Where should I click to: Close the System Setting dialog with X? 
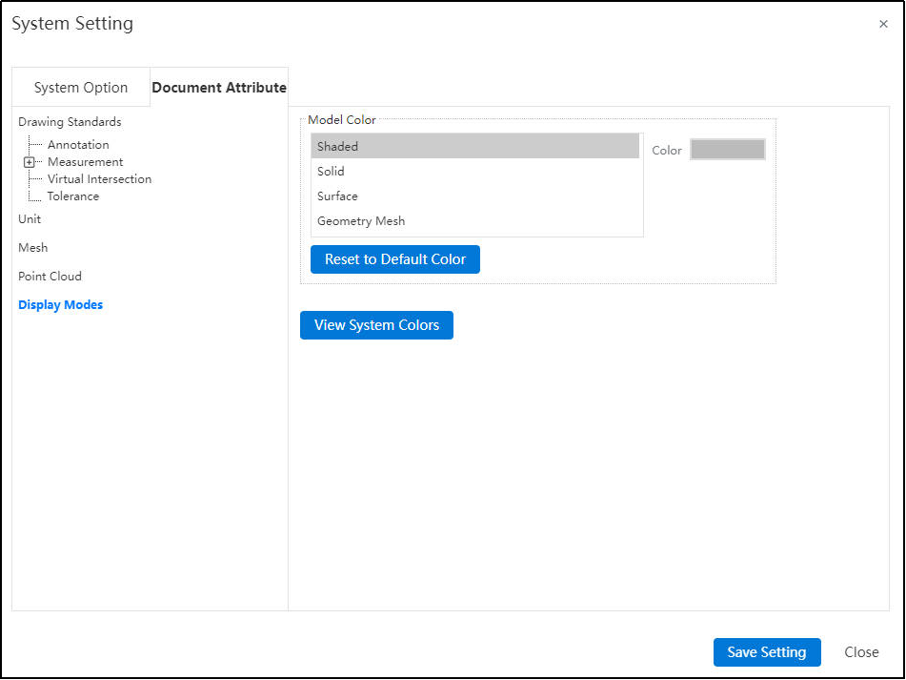coord(883,24)
